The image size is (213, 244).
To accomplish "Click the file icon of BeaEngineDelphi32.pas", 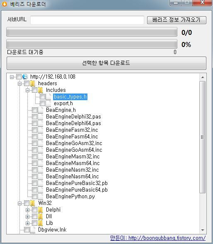I will point(41,117).
